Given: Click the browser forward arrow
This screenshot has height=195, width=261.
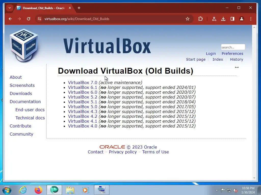Looking at the screenshot, I should pos(19,19).
